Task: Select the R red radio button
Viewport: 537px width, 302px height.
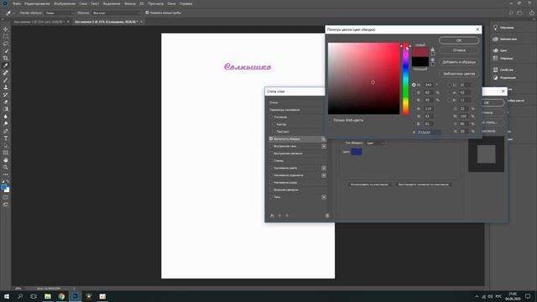Action: [414, 108]
